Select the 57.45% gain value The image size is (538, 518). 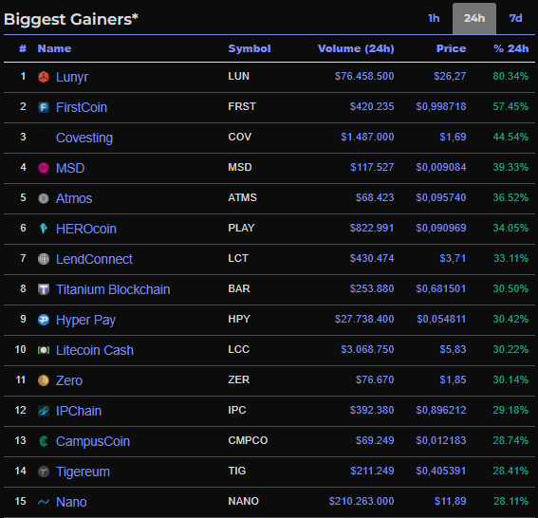[510, 106]
